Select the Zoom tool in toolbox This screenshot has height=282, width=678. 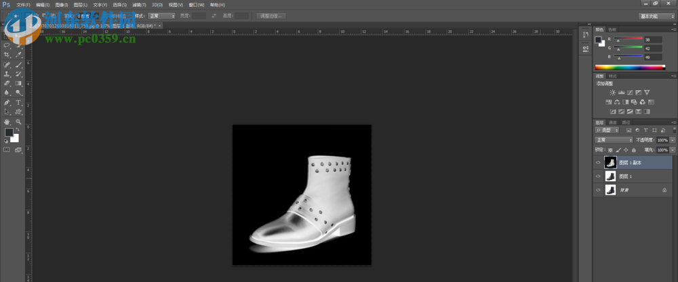(x=18, y=121)
